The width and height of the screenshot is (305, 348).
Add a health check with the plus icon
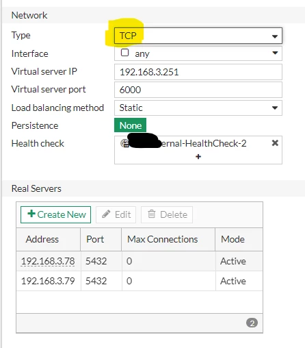[198, 157]
